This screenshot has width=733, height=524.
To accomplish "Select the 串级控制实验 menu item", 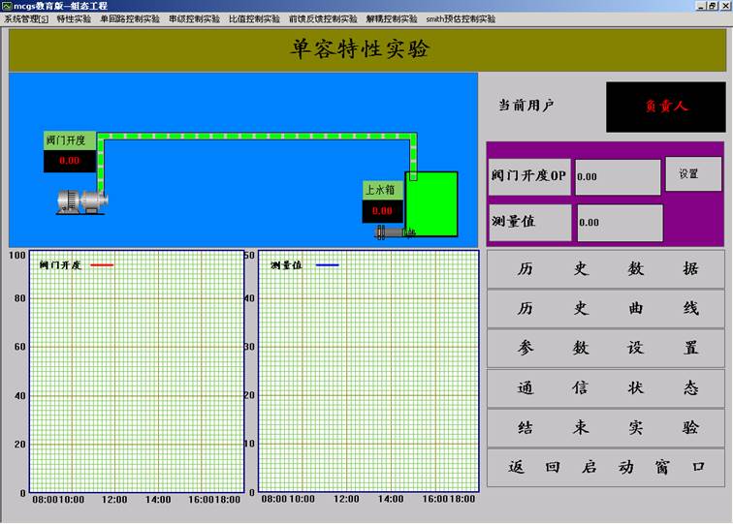I will click(194, 18).
